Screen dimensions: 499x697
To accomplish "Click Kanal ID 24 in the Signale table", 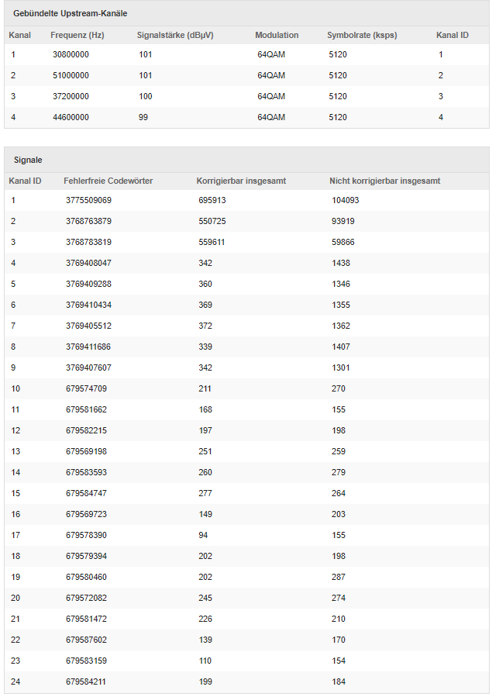I will click(x=16, y=682).
